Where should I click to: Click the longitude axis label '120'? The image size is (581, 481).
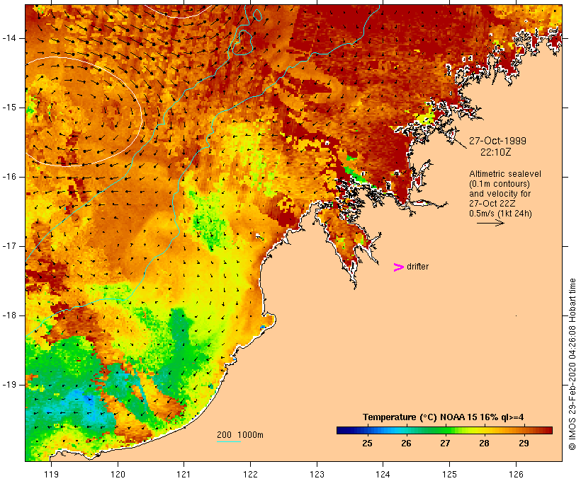click(118, 474)
